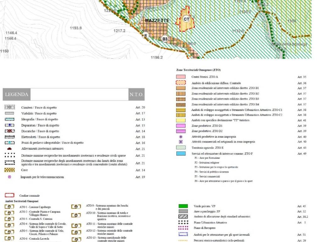Click the "Art. 49" reference

pos(302,154)
